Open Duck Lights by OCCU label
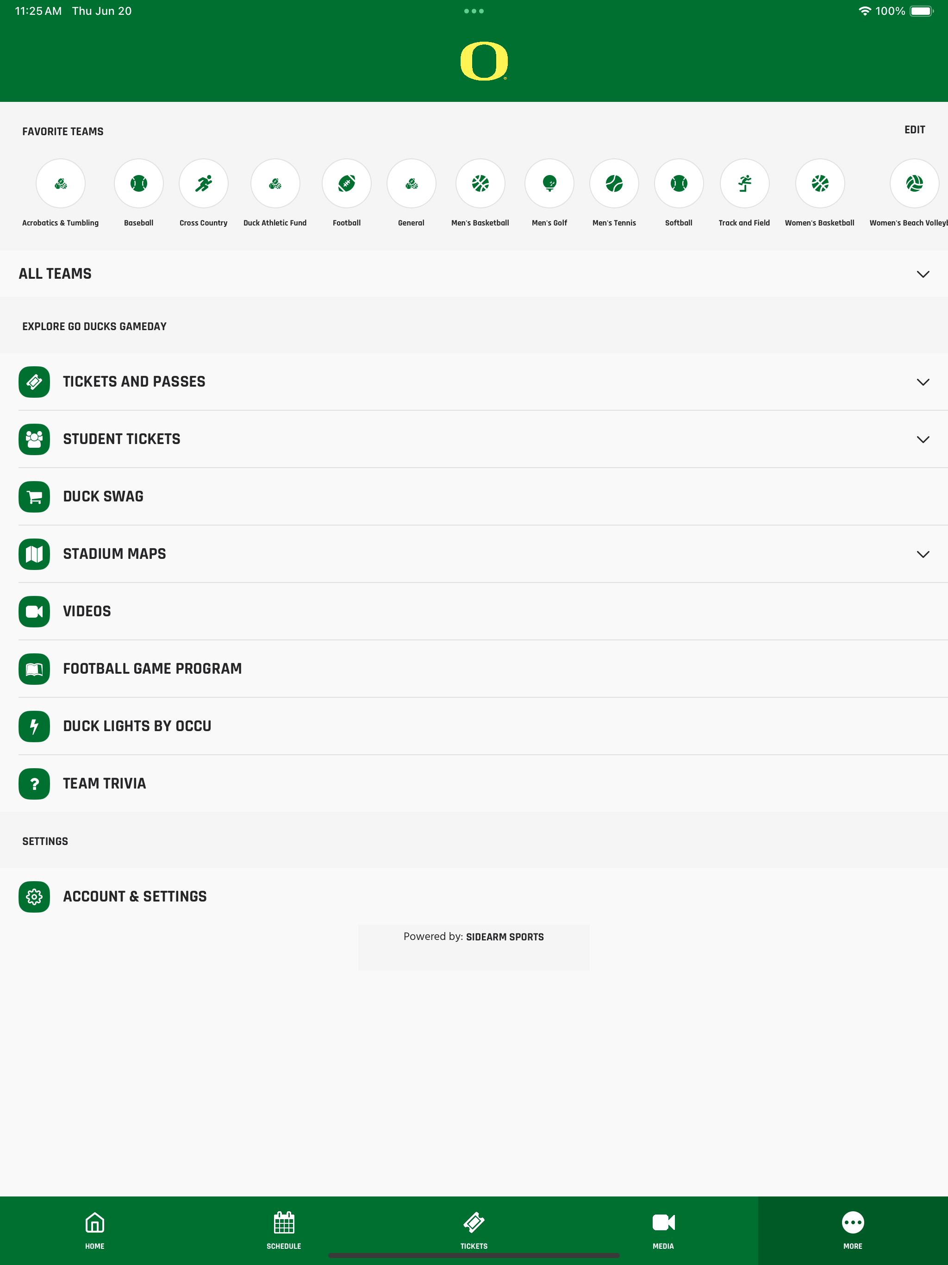Screen dimensions: 948x1265 point(137,726)
